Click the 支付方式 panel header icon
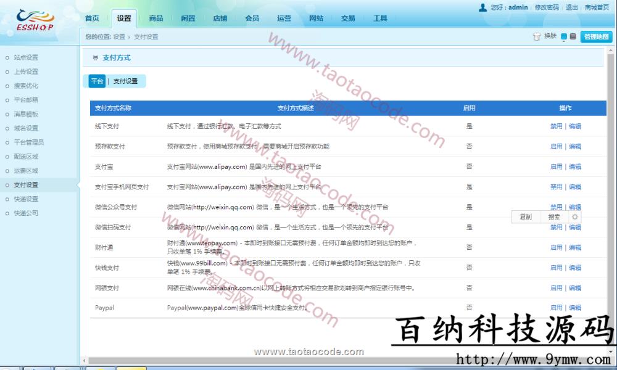 [95, 58]
